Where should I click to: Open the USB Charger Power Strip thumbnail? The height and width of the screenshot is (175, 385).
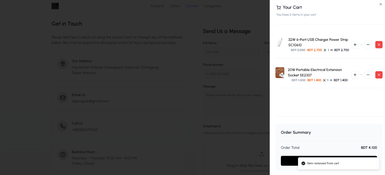[x=280, y=43]
